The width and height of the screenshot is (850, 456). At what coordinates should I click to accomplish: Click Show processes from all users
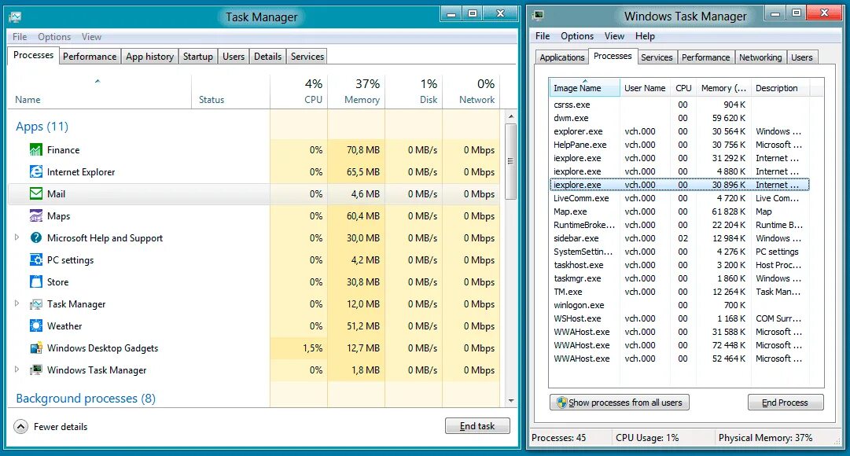620,403
